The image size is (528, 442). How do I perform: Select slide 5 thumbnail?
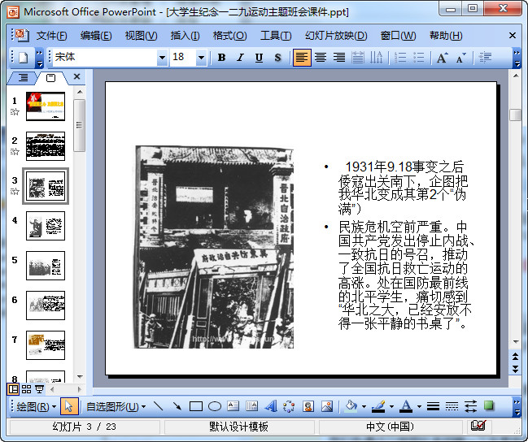pos(46,266)
